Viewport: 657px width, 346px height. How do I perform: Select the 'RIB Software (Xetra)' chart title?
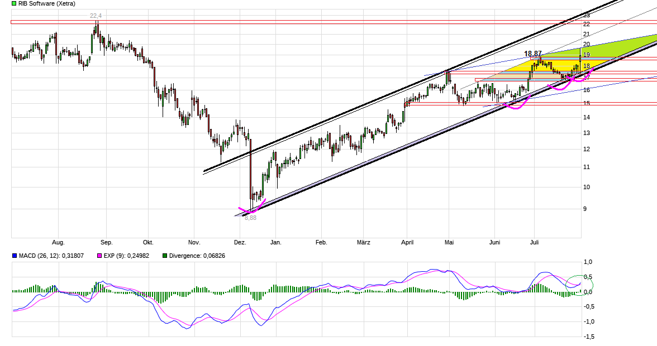click(x=47, y=3)
